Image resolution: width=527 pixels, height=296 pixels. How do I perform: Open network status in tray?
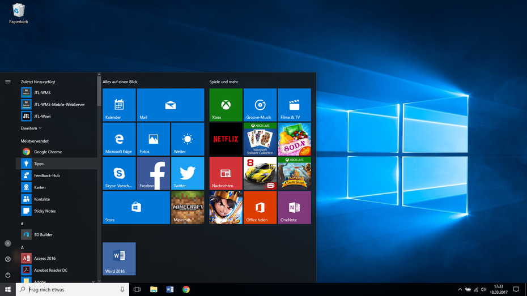476,289
